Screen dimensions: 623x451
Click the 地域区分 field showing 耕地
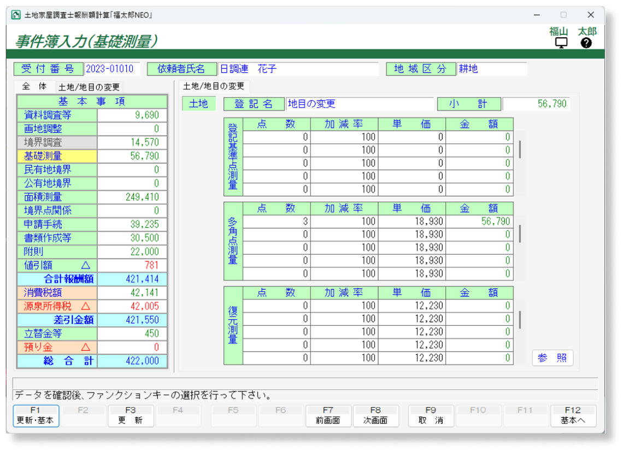point(492,69)
